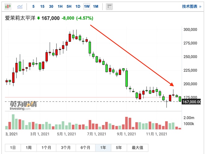Click the green down-arrow price indicator
The height and width of the screenshot is (154, 205).
click(38, 18)
